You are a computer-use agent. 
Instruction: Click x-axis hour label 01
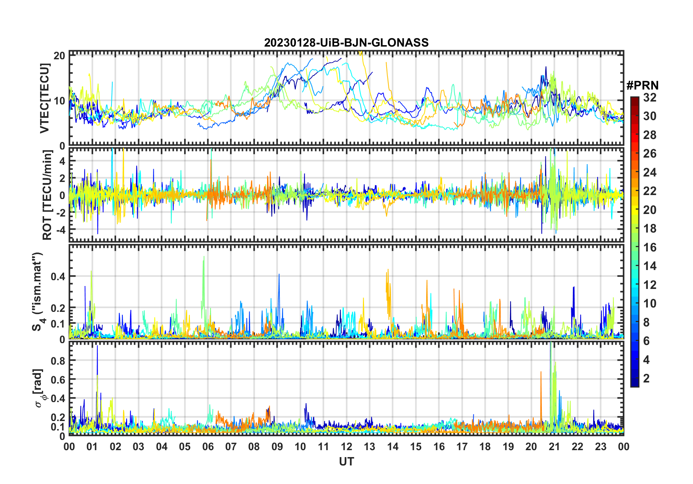click(x=92, y=447)
